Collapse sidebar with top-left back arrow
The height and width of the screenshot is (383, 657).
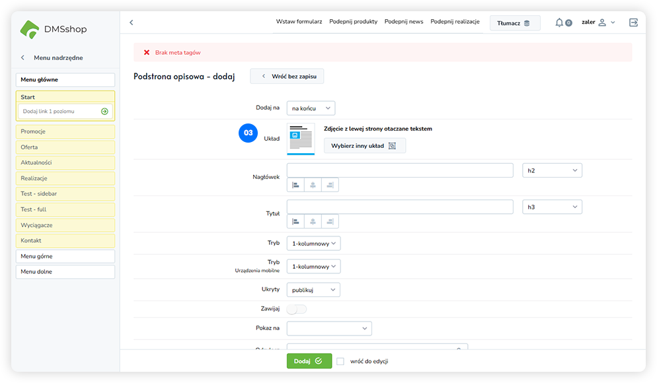pos(131,22)
